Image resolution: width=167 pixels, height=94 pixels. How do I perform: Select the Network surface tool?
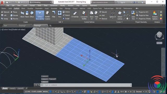5,12
